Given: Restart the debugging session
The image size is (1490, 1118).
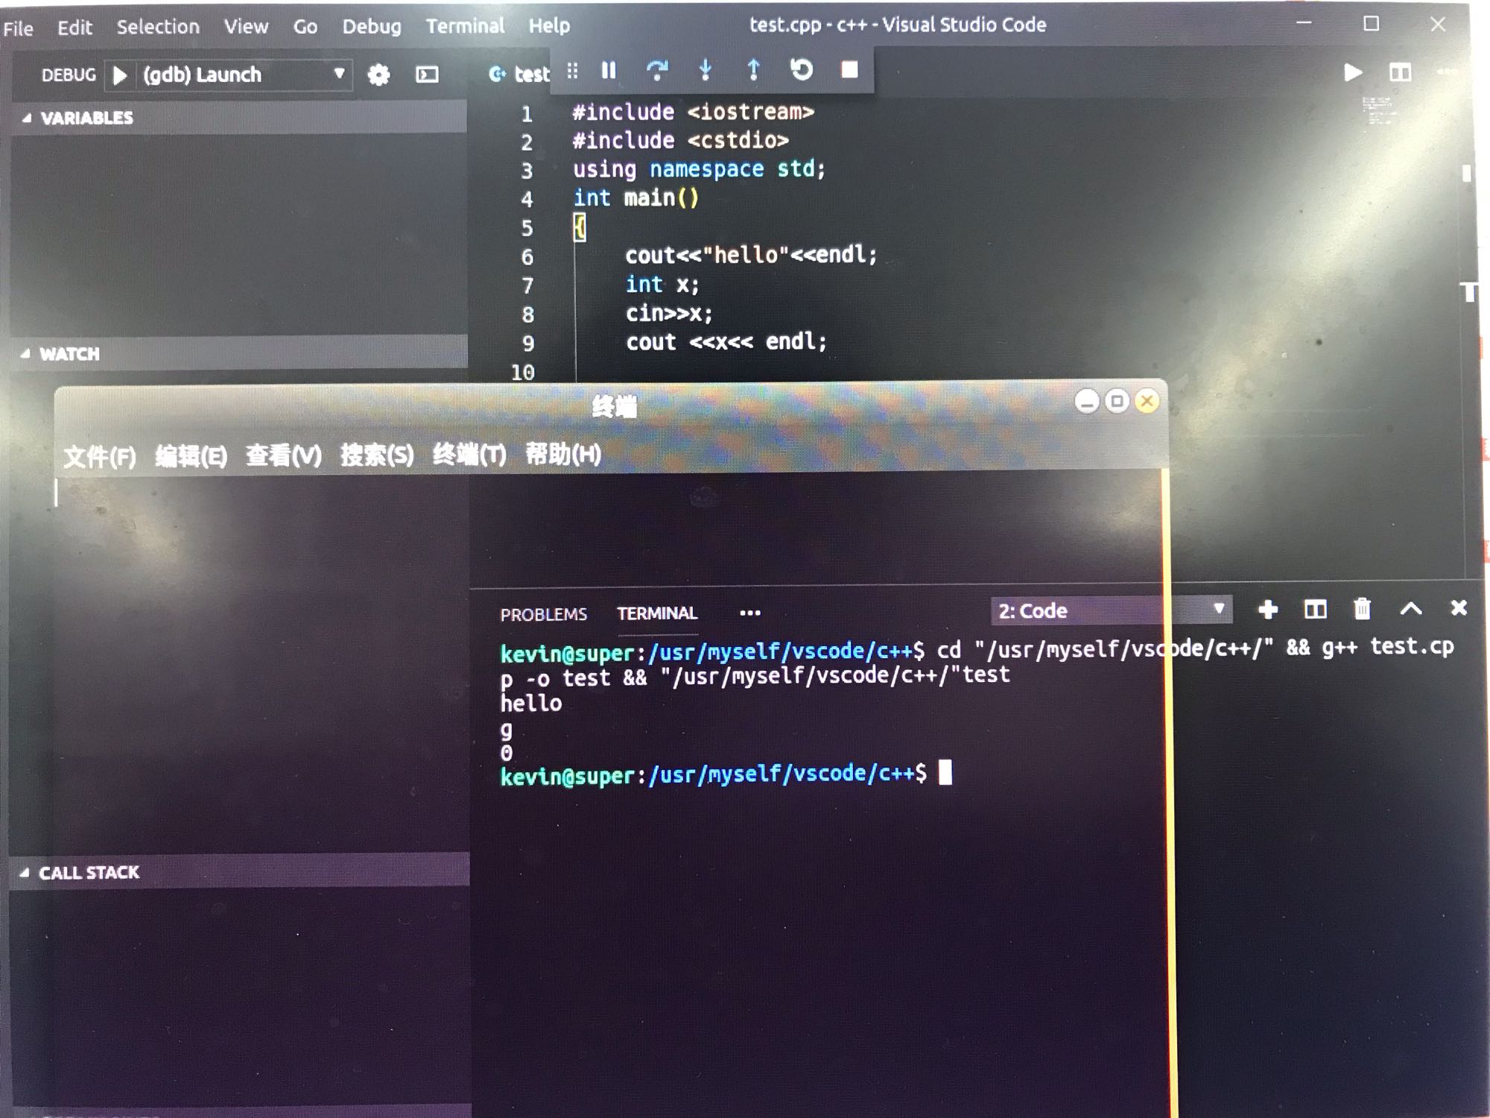Looking at the screenshot, I should point(801,70).
